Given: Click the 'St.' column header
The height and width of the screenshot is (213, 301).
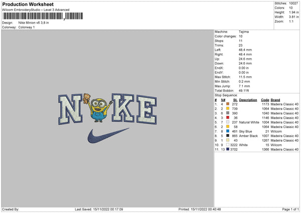Looking at the screenshot, I should click(235, 100).
